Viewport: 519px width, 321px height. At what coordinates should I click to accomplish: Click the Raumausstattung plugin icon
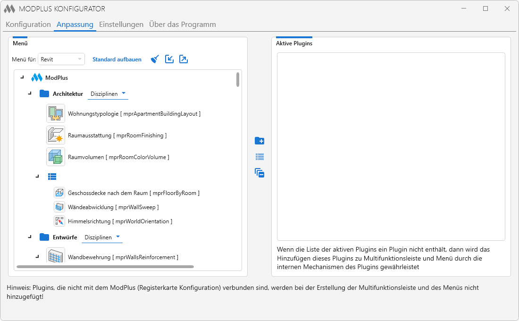pos(56,135)
